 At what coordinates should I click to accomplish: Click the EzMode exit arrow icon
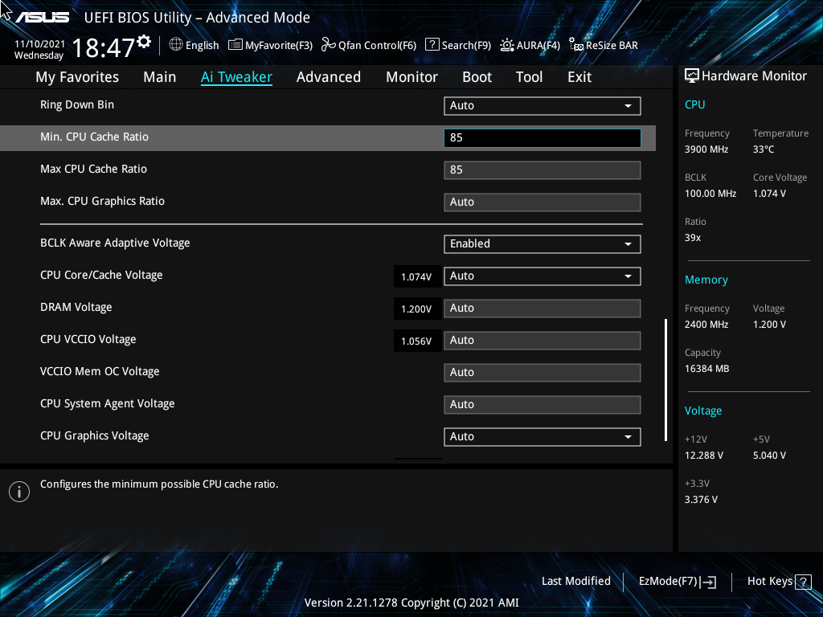coord(708,582)
